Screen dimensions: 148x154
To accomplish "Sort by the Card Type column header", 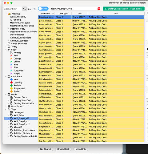I will 63,14.
